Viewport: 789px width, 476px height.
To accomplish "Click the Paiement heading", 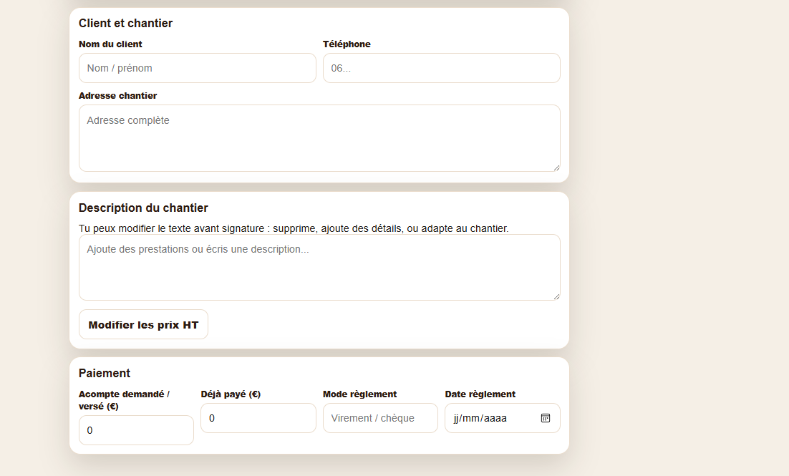I will click(104, 374).
